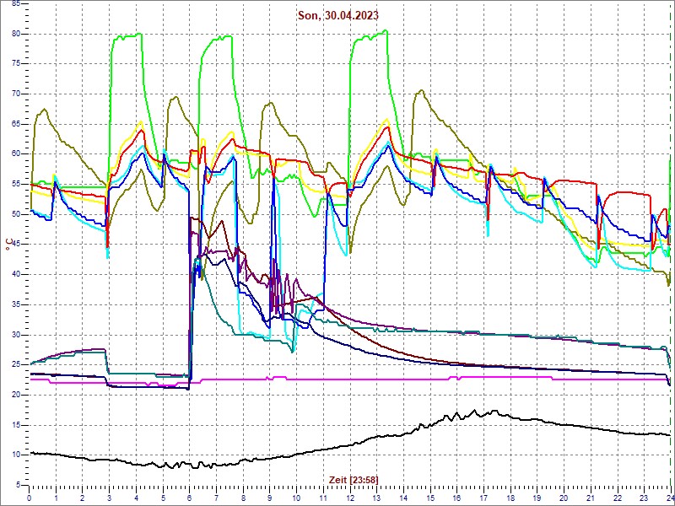Screen dimensions: 675x506
Task: Click hour 21 on the time axis
Action: click(x=590, y=498)
